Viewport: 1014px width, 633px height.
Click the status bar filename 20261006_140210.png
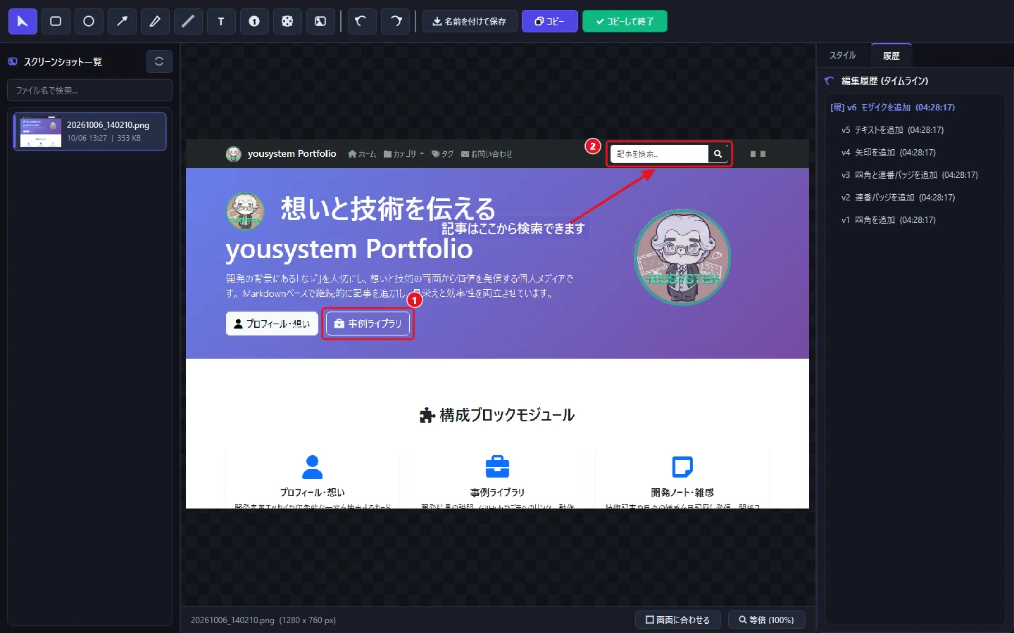(232, 620)
